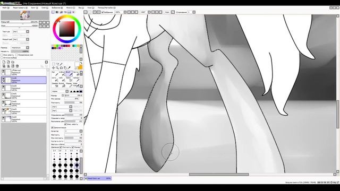Choose the Select pen tool
The image size is (340, 191).
click(69, 79)
